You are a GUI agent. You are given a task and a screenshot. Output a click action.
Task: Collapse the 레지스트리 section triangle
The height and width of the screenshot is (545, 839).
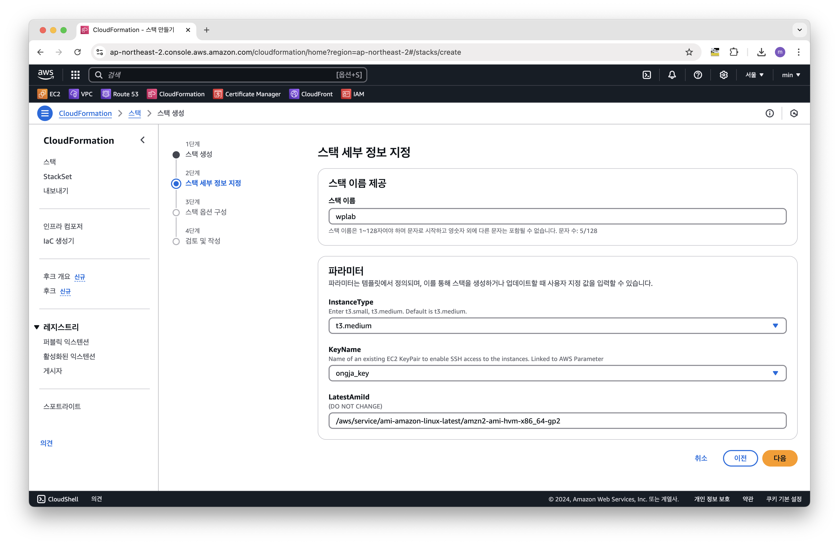pyautogui.click(x=37, y=327)
